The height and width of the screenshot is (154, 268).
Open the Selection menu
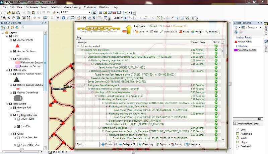(56, 7)
